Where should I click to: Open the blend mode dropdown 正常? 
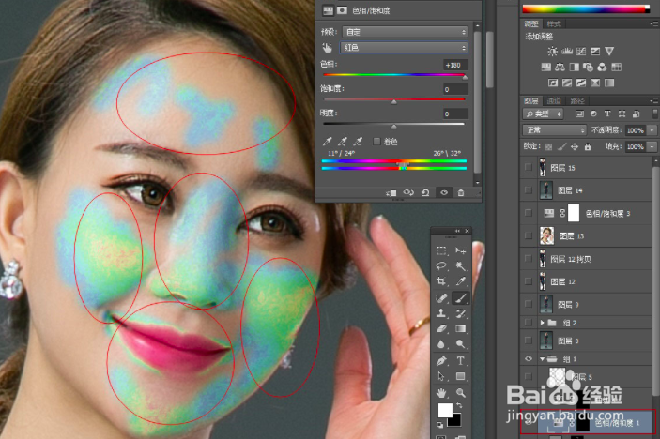(554, 130)
